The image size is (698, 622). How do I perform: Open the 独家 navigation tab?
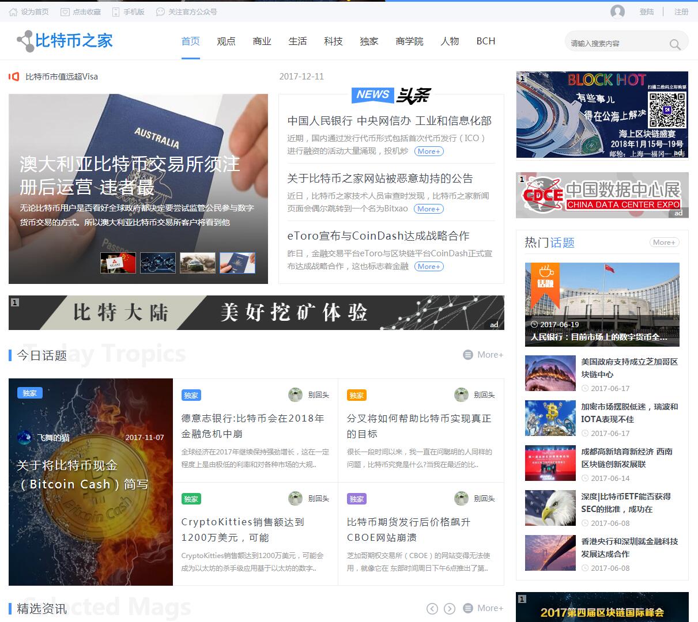click(369, 41)
